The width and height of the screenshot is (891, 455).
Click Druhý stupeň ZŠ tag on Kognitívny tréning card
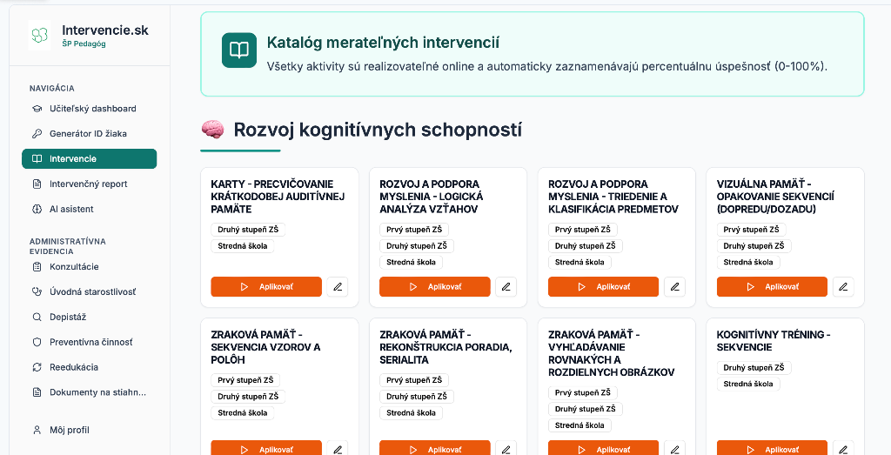(754, 367)
